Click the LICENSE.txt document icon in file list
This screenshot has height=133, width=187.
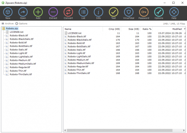point(66,33)
